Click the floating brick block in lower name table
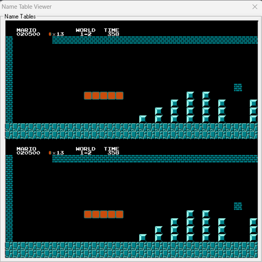 click(238, 206)
